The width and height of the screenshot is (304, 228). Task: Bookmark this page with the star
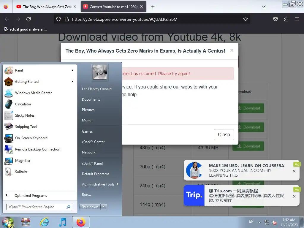[246, 19]
